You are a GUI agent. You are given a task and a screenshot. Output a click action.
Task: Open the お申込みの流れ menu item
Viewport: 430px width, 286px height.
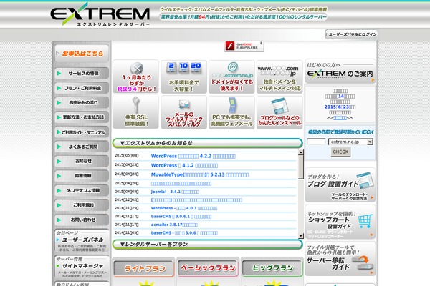click(82, 102)
